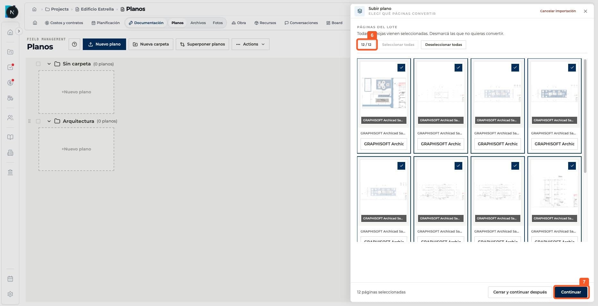Click the Continuar button
598x306 pixels.
tap(571, 292)
